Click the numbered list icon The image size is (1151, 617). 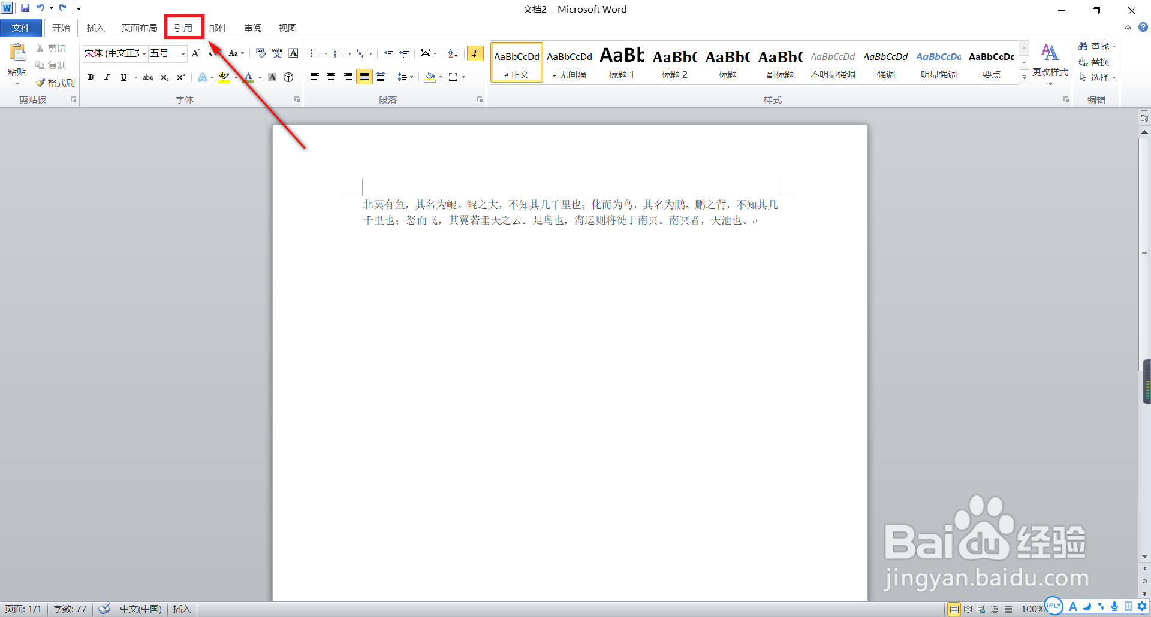[x=338, y=53]
